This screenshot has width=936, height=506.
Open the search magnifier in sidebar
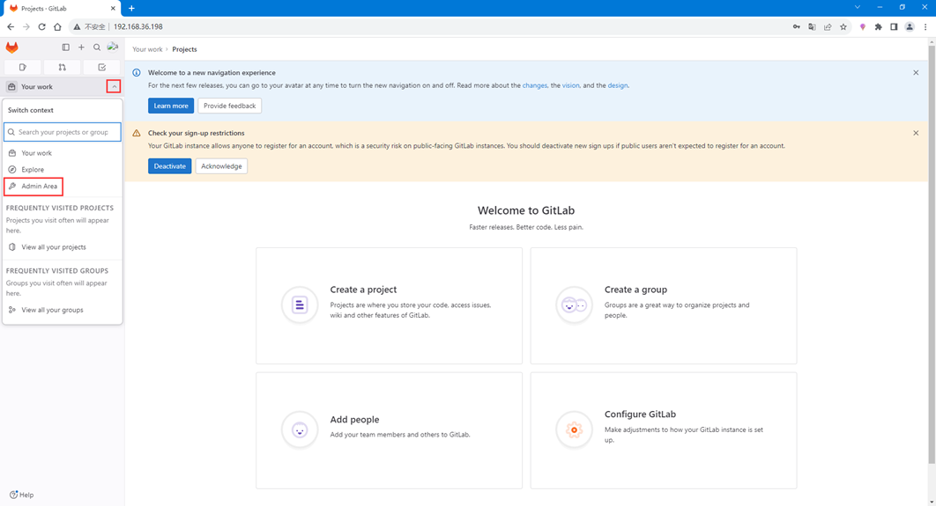click(x=97, y=48)
